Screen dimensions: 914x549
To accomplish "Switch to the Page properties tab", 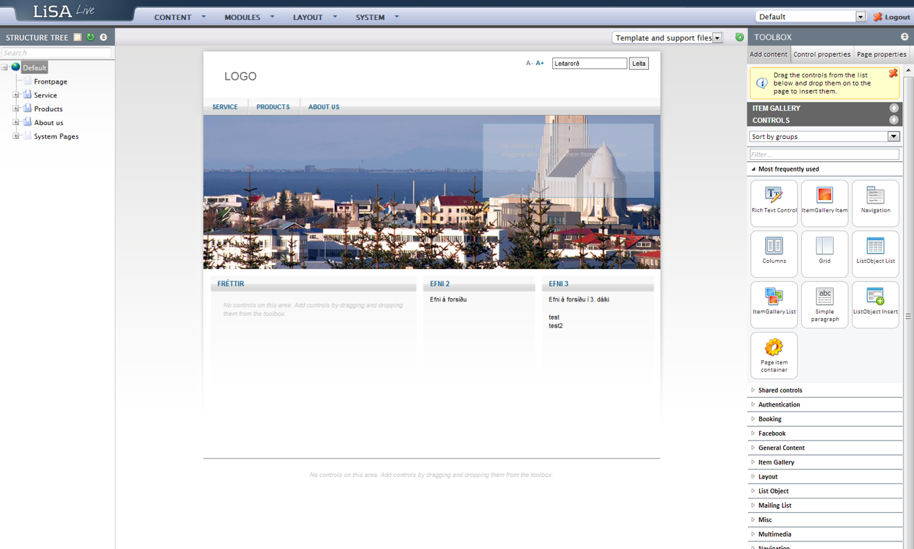I will [x=881, y=54].
